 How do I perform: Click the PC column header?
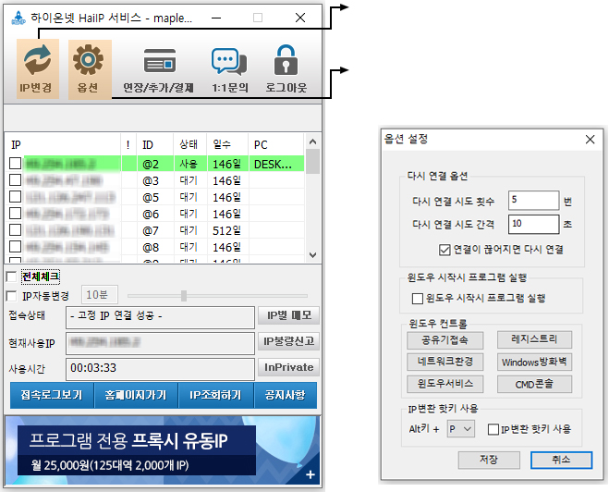[x=275, y=144]
